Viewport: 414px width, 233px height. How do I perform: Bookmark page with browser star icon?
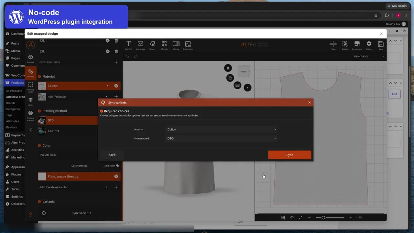[x=376, y=15]
